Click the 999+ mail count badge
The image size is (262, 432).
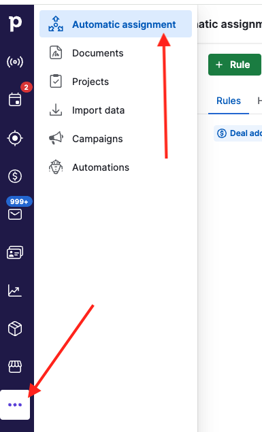coord(19,201)
